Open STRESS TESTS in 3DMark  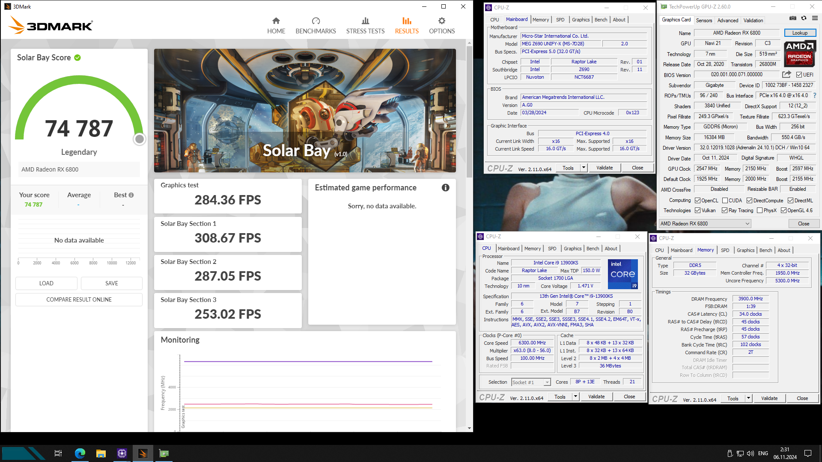click(365, 26)
